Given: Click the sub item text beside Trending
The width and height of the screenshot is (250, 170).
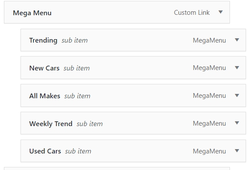Looking at the screenshot, I should point(75,40).
